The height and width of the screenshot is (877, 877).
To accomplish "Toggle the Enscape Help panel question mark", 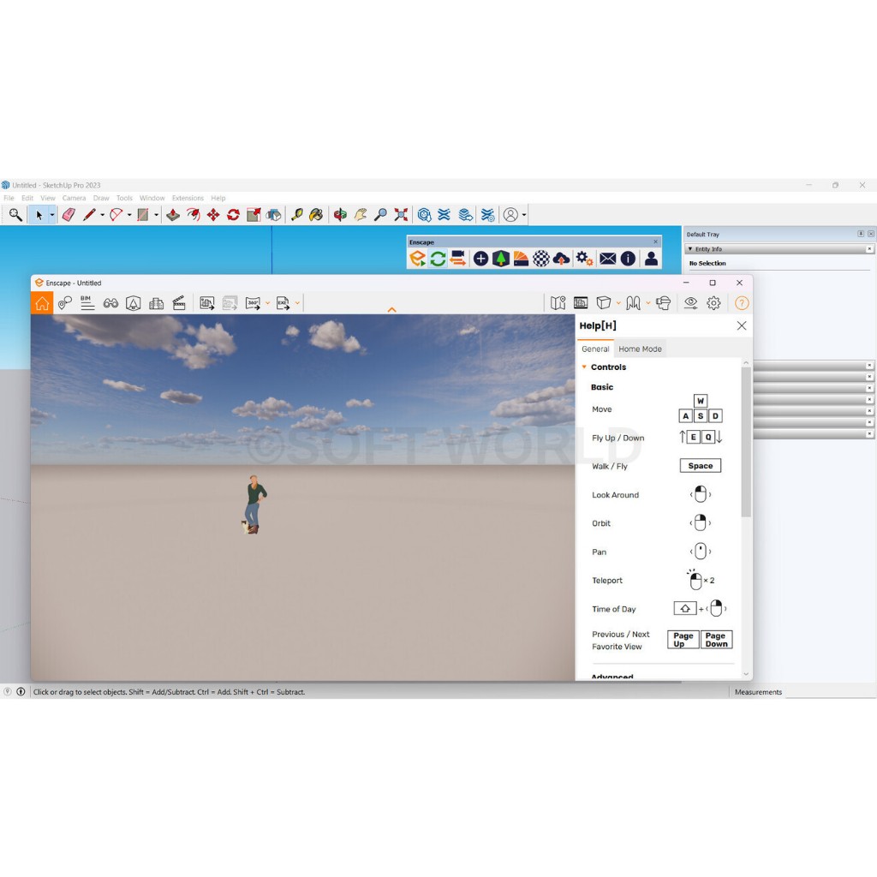I will click(742, 303).
